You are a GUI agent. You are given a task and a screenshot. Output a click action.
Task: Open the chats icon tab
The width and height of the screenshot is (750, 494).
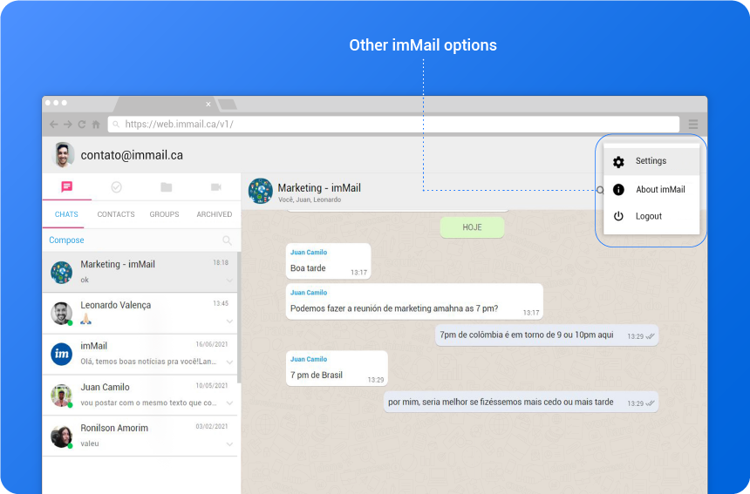(66, 186)
